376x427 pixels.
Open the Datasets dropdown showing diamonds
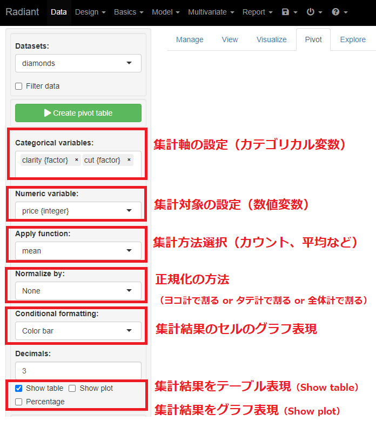tap(78, 63)
